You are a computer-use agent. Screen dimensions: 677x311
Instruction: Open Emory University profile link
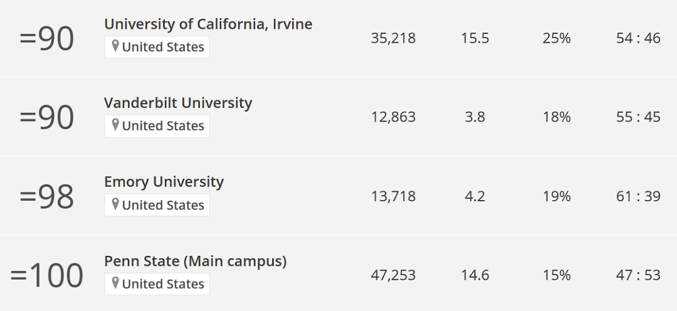pos(164,182)
